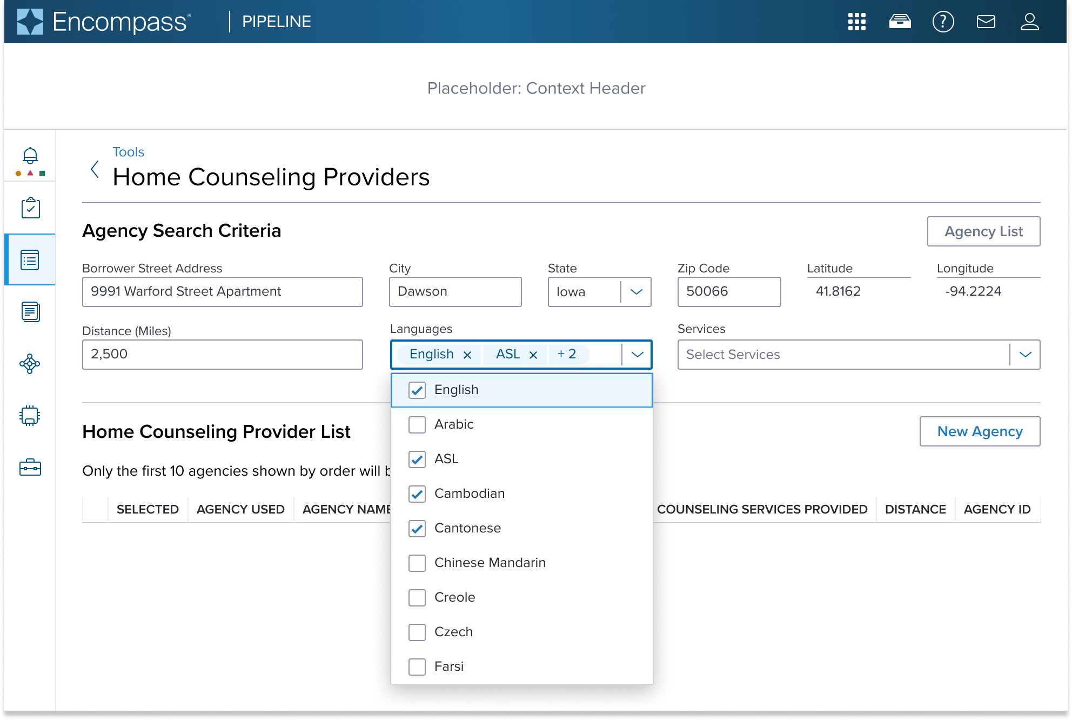Check the Arabic language checkbox
The image size is (1072, 720).
[417, 425]
